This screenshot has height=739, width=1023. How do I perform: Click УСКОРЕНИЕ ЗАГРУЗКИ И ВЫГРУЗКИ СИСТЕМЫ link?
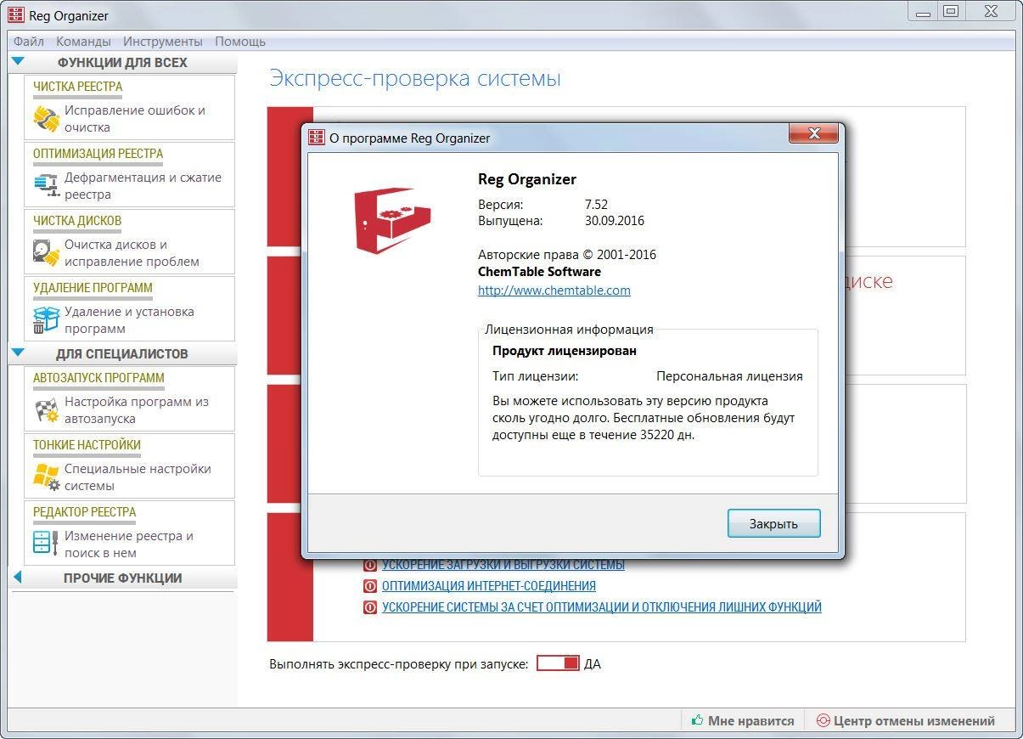click(x=503, y=565)
